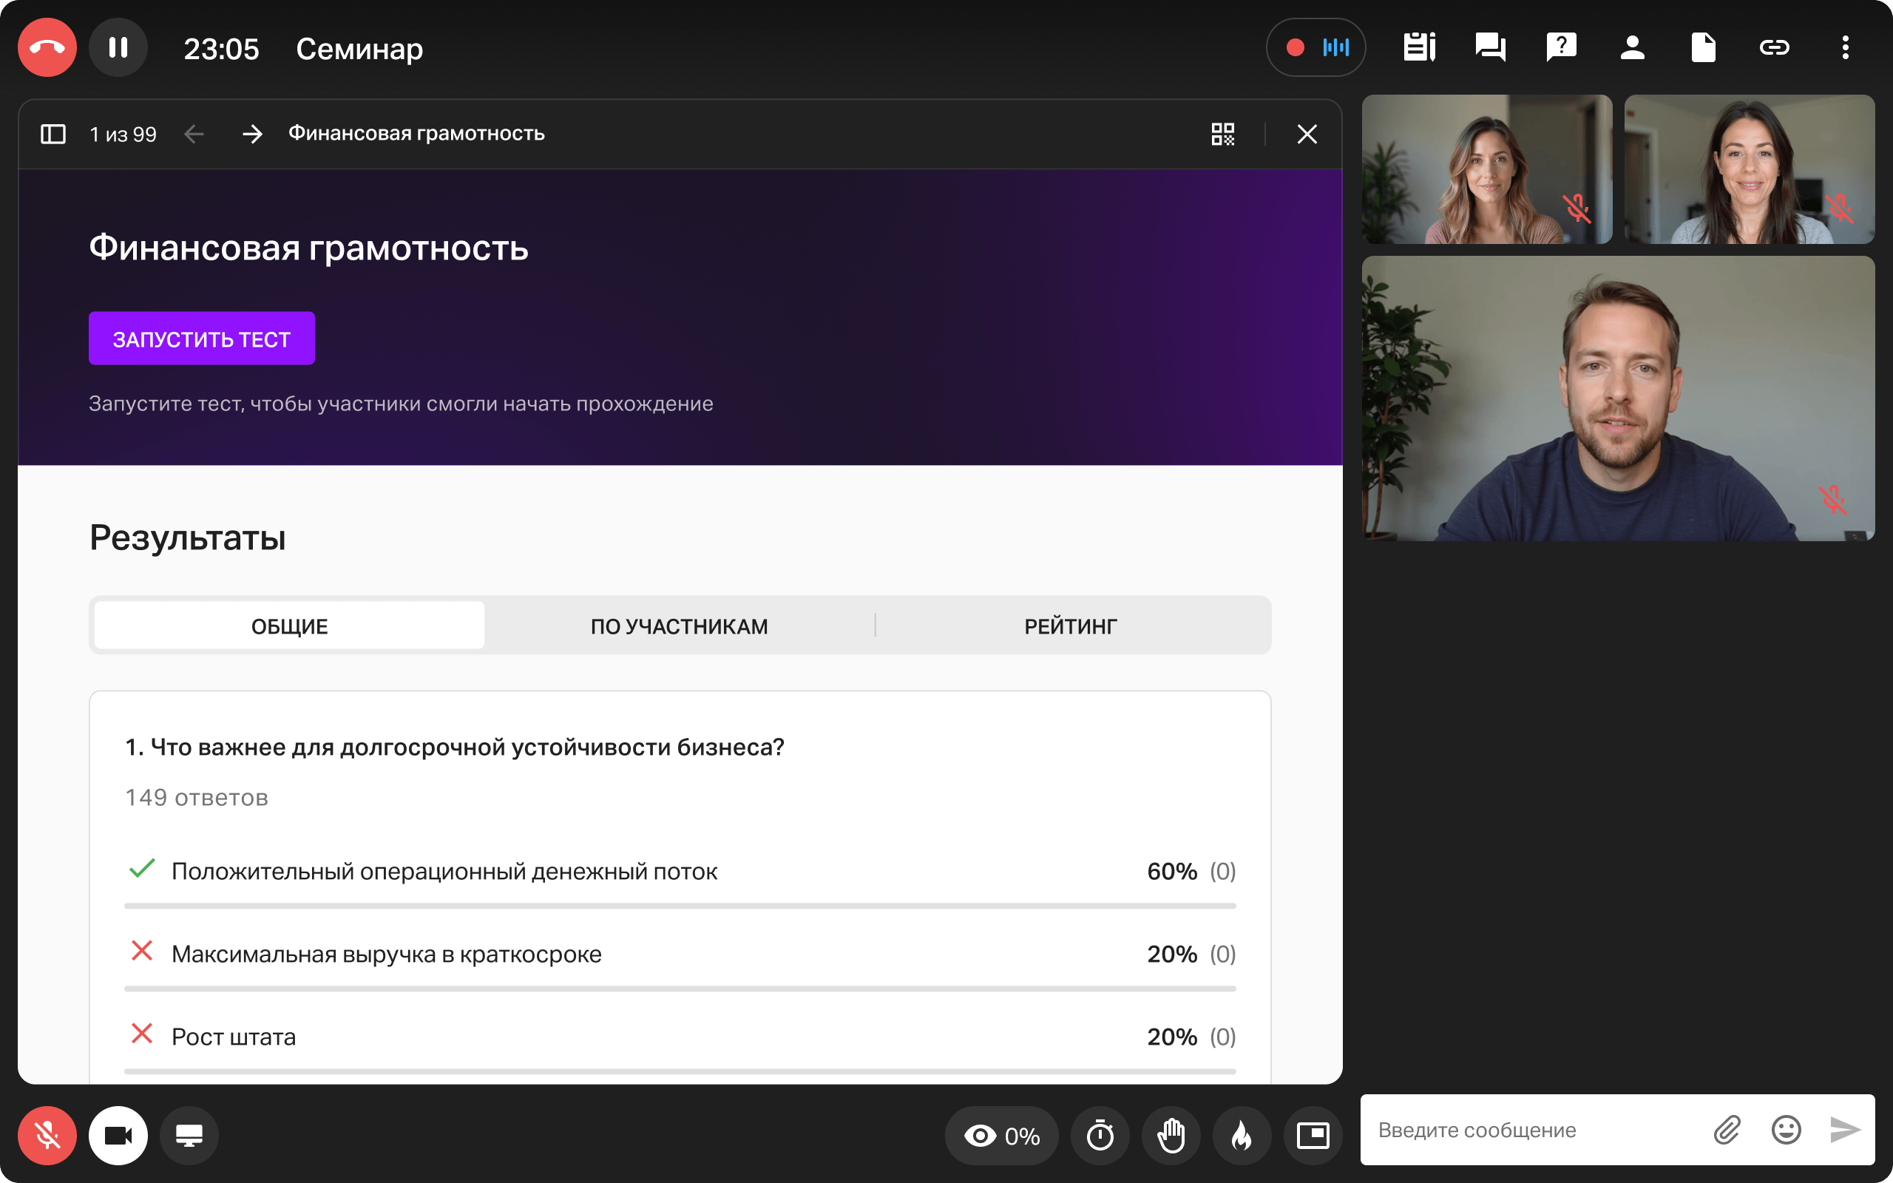
Task: Open the participants list icon
Action: [1632, 48]
